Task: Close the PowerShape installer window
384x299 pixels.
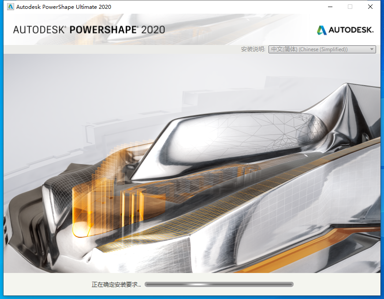Action: pos(370,7)
